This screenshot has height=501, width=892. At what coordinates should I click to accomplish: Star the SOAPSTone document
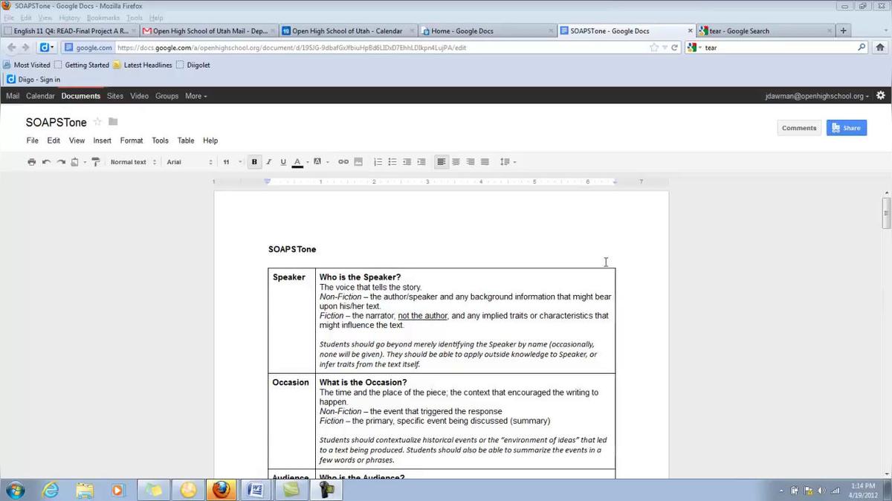click(x=97, y=122)
